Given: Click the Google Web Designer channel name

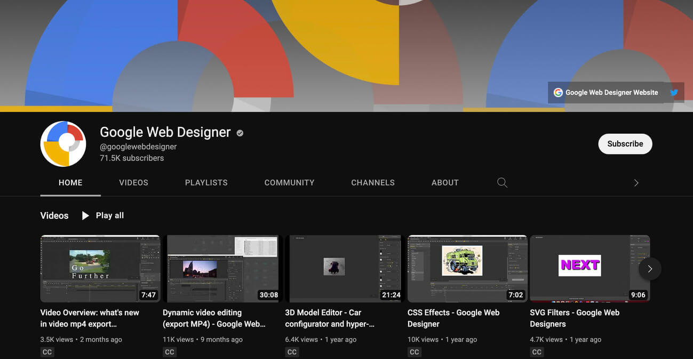Looking at the screenshot, I should pyautogui.click(x=165, y=132).
